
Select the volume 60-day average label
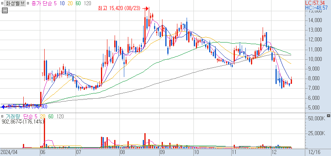51,116
